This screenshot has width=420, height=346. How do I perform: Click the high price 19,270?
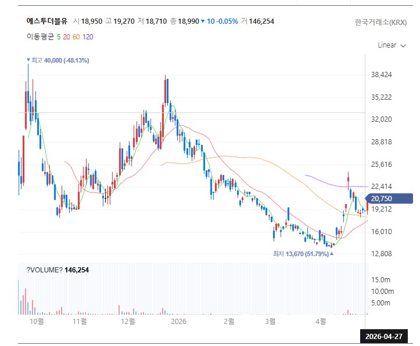(124, 21)
